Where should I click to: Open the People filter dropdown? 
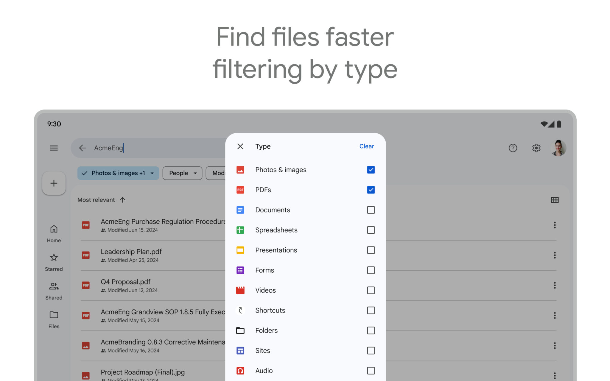pyautogui.click(x=182, y=173)
